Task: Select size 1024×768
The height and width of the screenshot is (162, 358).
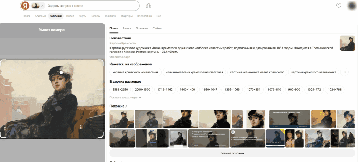Action: 335,90
